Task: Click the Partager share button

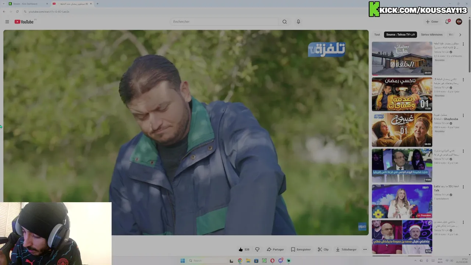Action: (275, 250)
